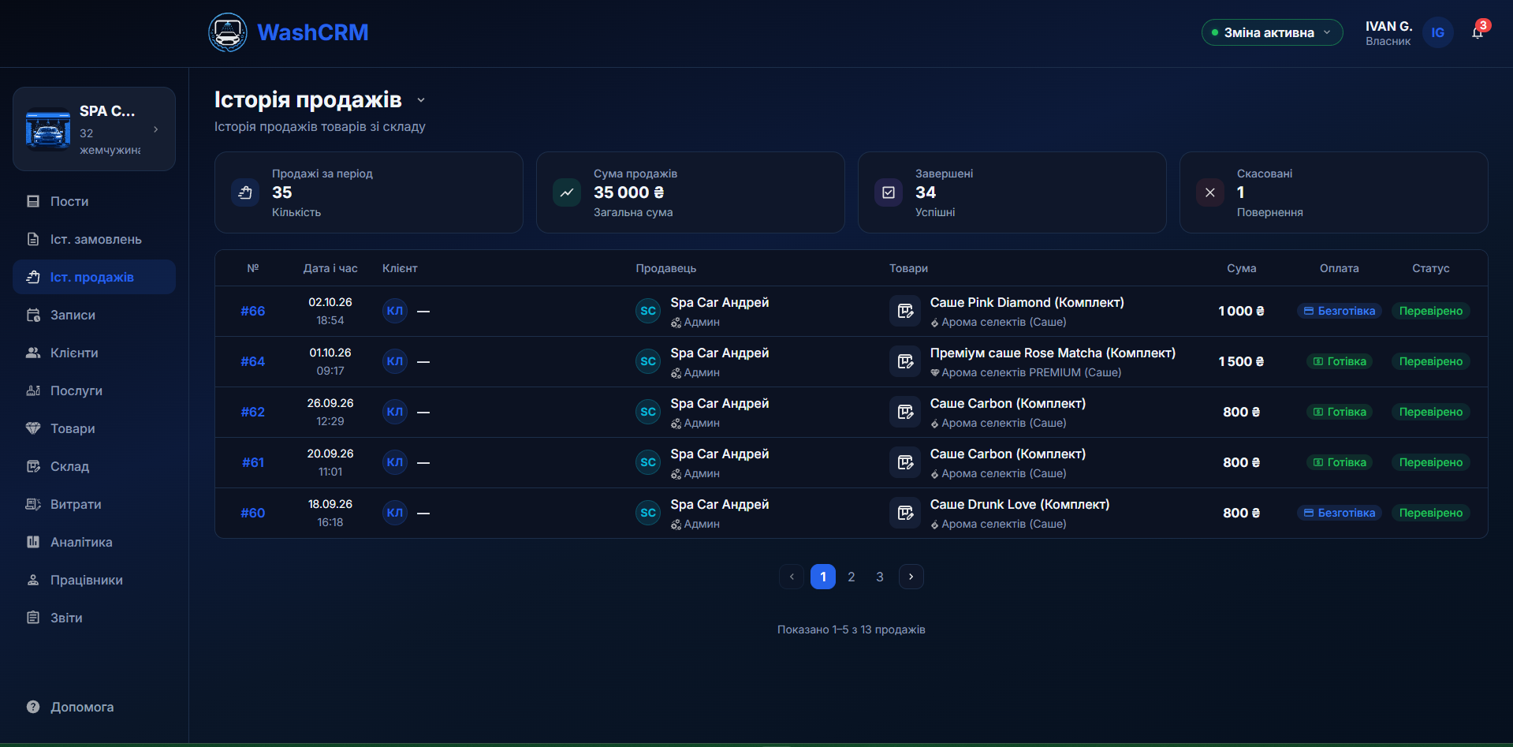Click the Продажі за період card icon
1513x747 pixels.
click(245, 192)
